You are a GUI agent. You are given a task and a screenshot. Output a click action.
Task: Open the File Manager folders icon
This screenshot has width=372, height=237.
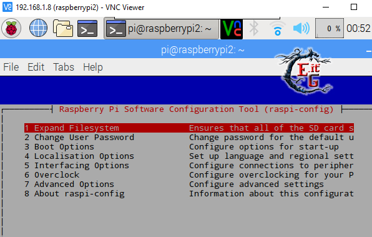tap(63, 28)
